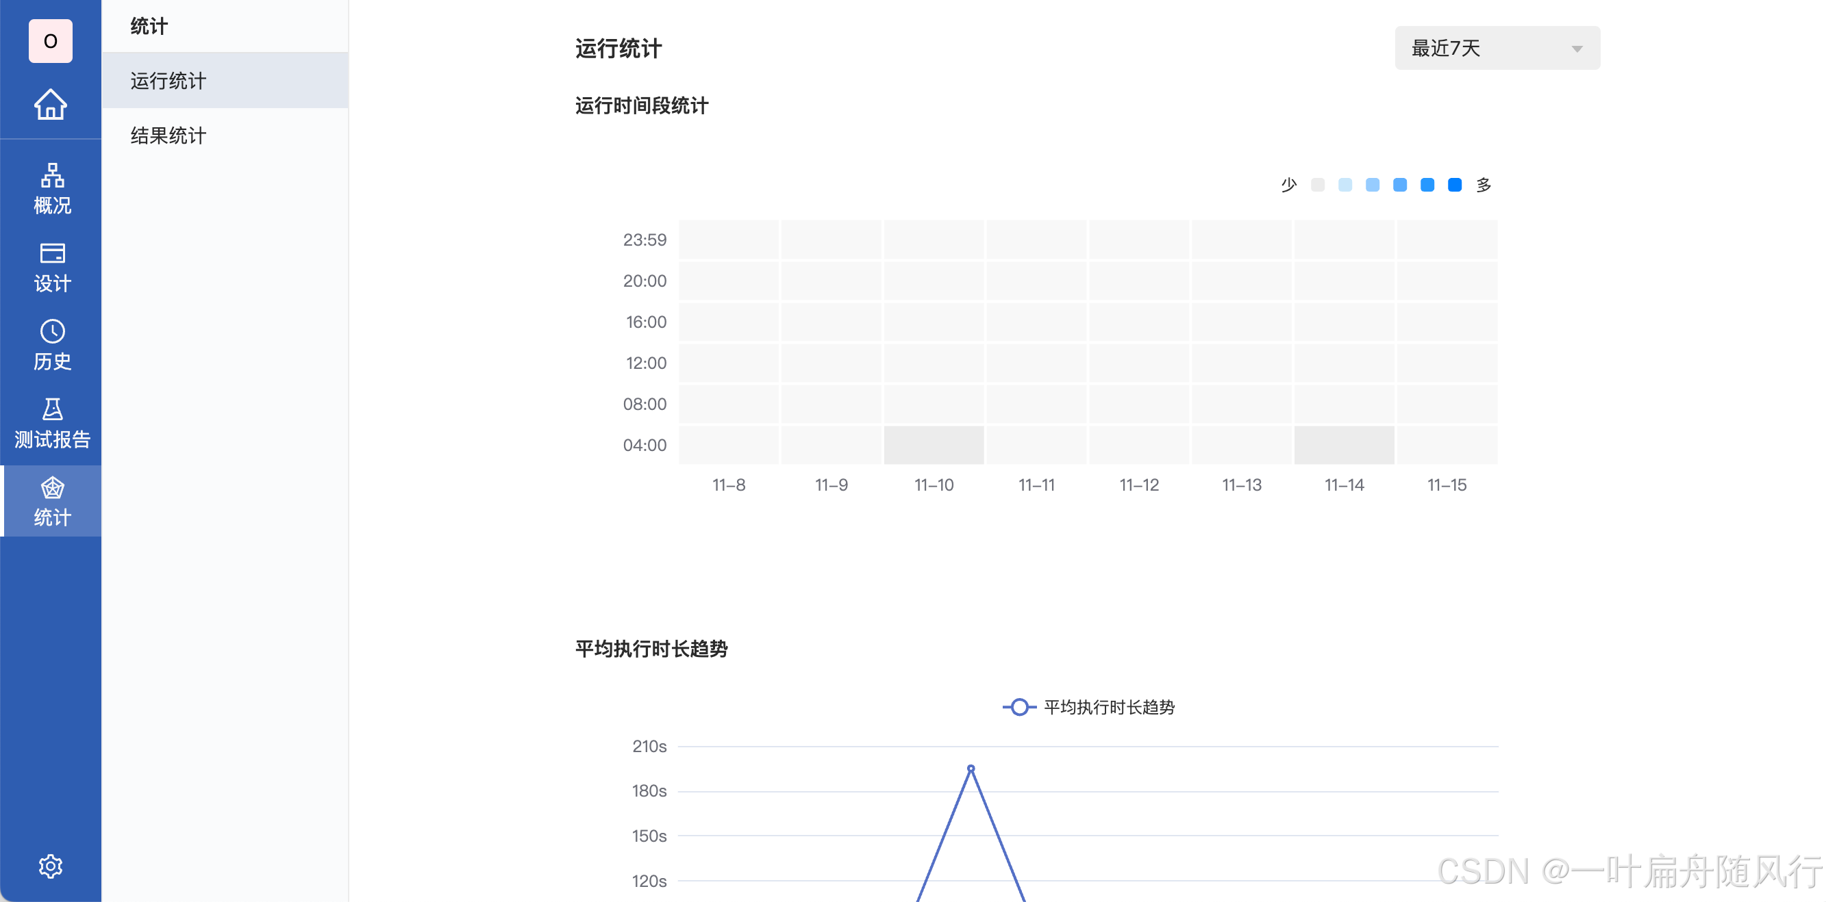Click the 统计 panel header

click(148, 25)
